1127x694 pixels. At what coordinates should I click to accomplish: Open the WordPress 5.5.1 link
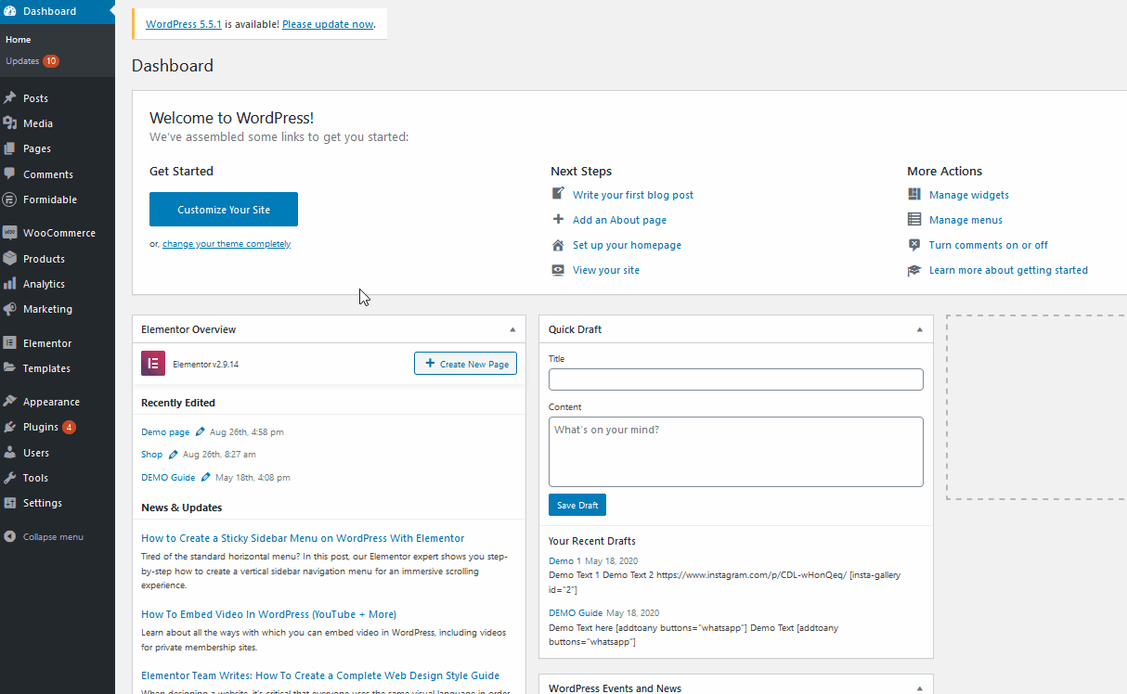click(184, 24)
